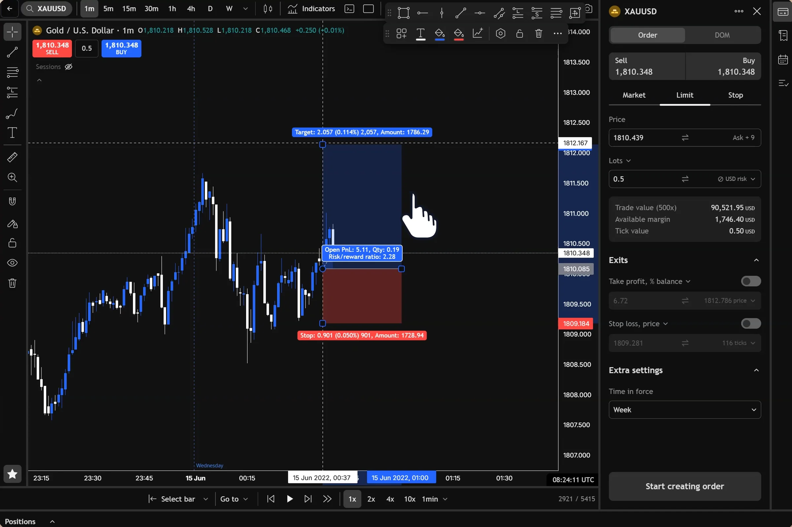Collapse the Extra settings section
The image size is (792, 527).
tap(756, 370)
